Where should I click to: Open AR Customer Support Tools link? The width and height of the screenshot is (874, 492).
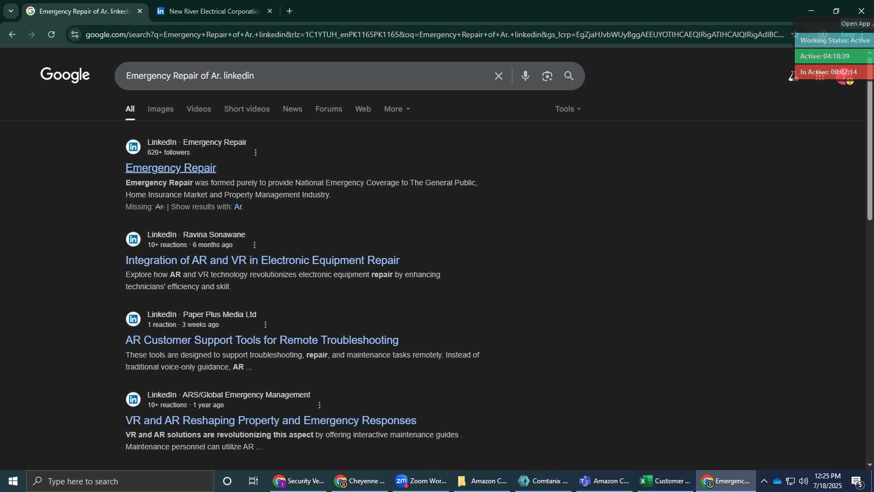pos(262,340)
